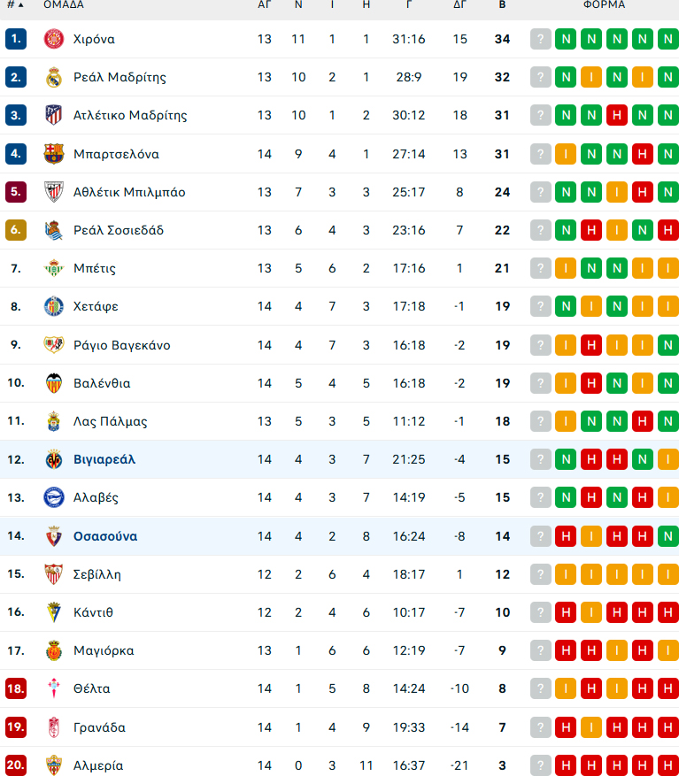This screenshot has height=776, width=679.
Task: Click position badge 1. for Χιρόνα
Action: click(16, 39)
